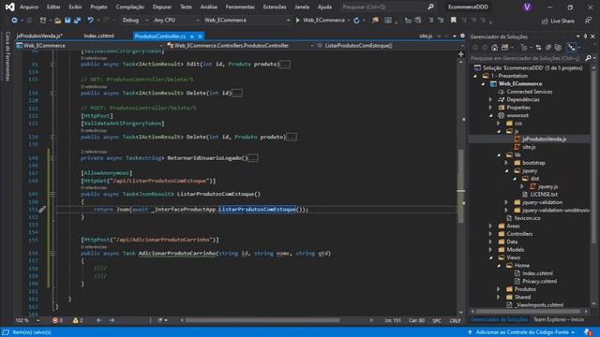Click the new project toolbar icon
Image resolution: width=600 pixels, height=337 pixels.
point(43,21)
